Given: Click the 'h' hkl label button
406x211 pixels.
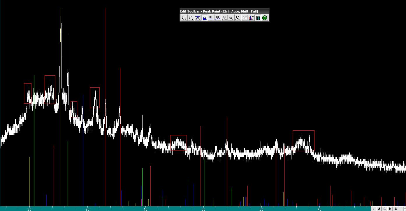Looking at the screenshot, I should [390, 209].
